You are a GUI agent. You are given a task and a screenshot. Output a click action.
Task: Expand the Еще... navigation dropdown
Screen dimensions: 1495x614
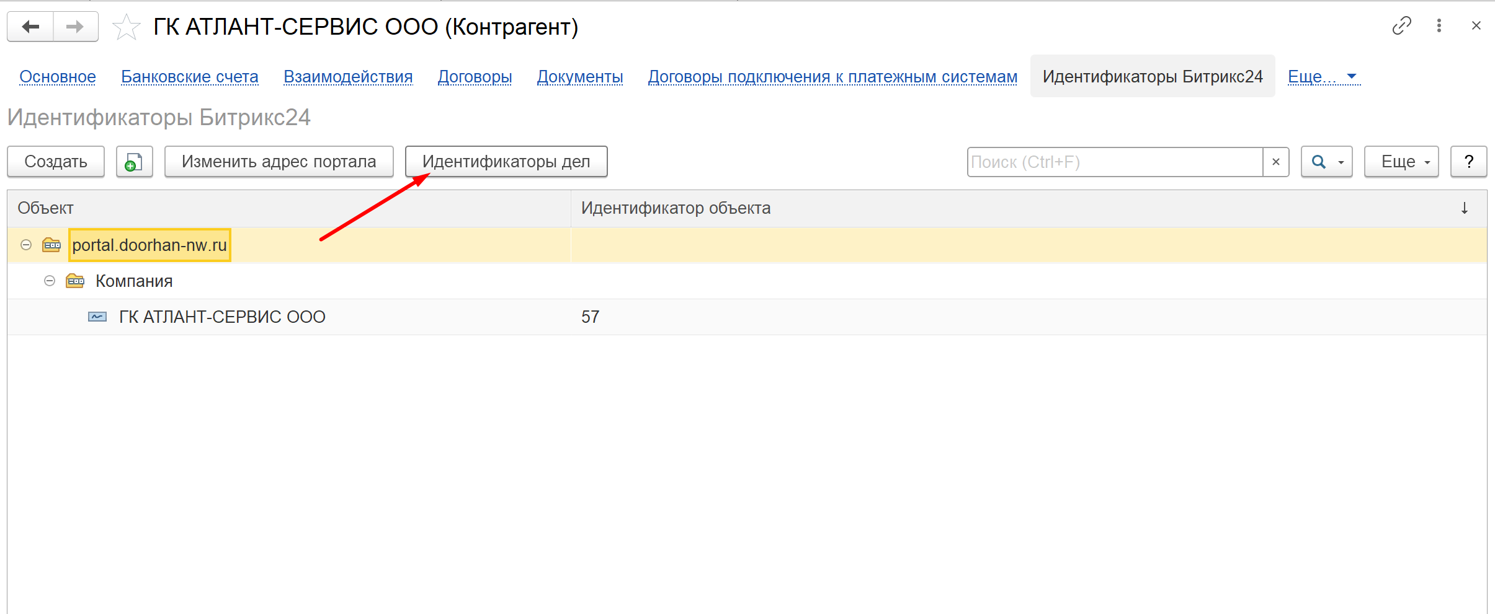[1324, 77]
